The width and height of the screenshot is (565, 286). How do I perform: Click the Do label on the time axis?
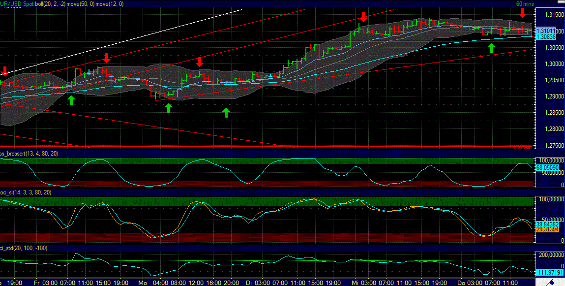pos(461,283)
